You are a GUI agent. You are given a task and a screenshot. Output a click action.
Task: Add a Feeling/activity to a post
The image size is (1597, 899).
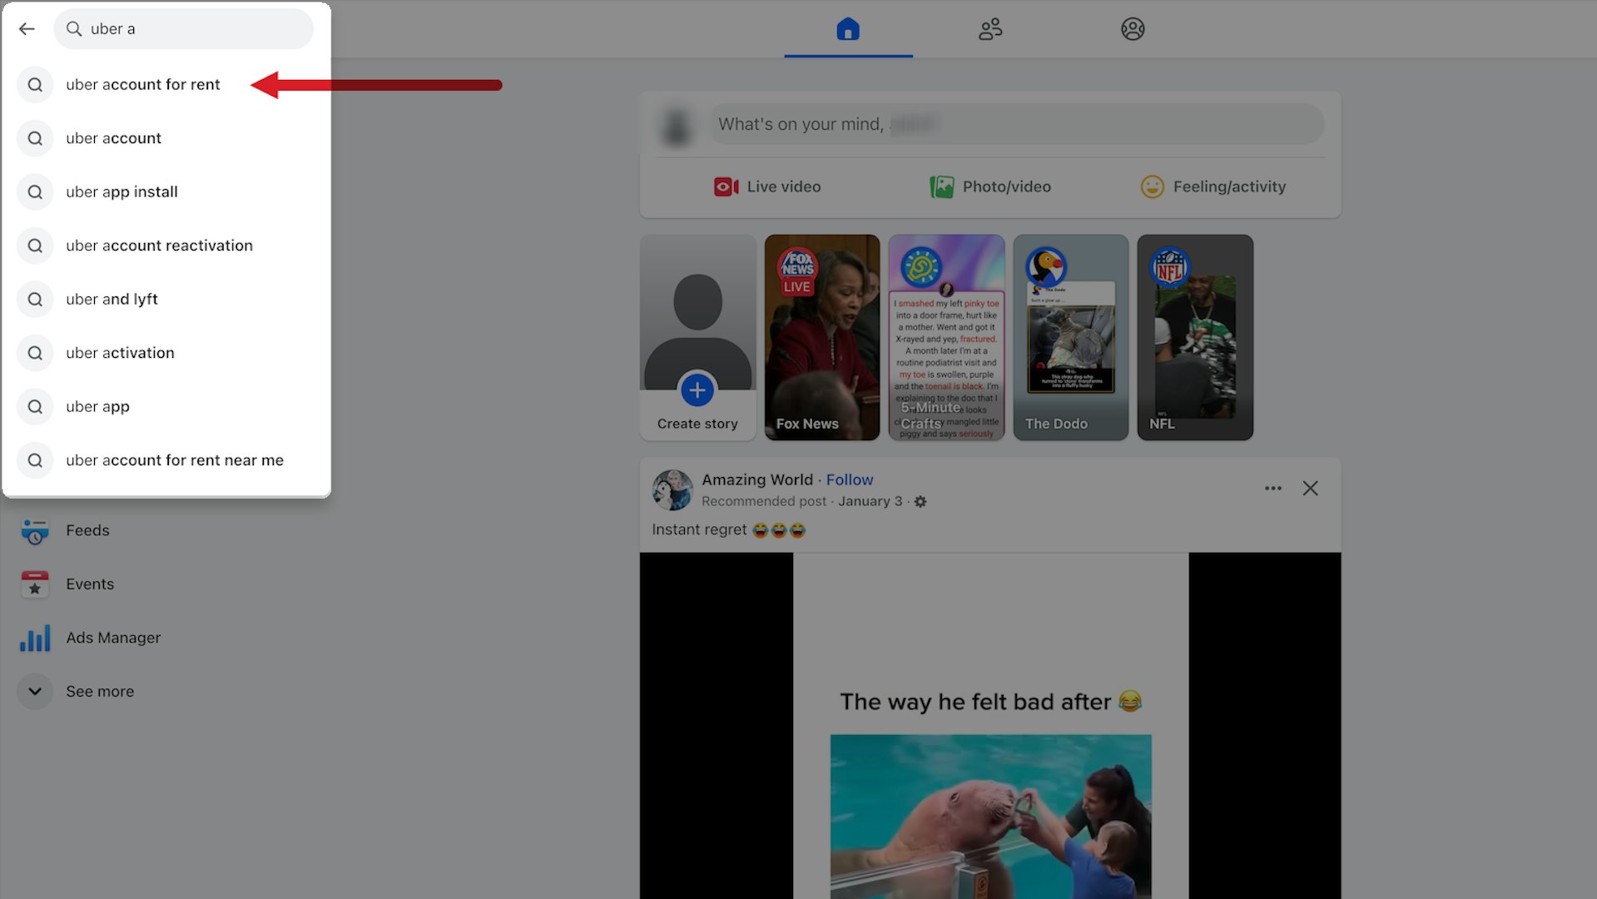[1213, 186]
